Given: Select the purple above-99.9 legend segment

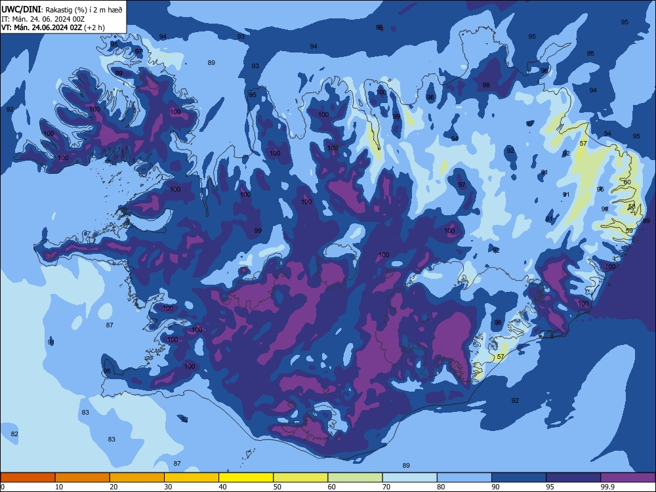Looking at the screenshot, I should tap(628, 478).
